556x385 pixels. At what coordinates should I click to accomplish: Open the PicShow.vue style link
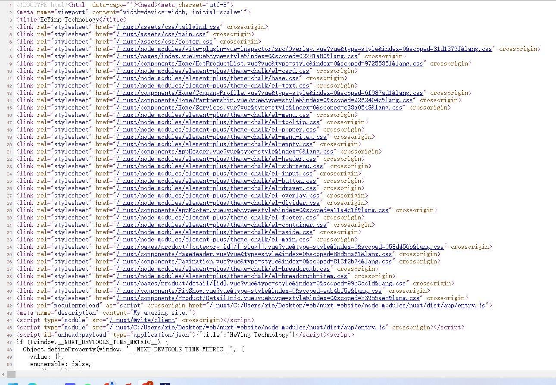point(249,291)
